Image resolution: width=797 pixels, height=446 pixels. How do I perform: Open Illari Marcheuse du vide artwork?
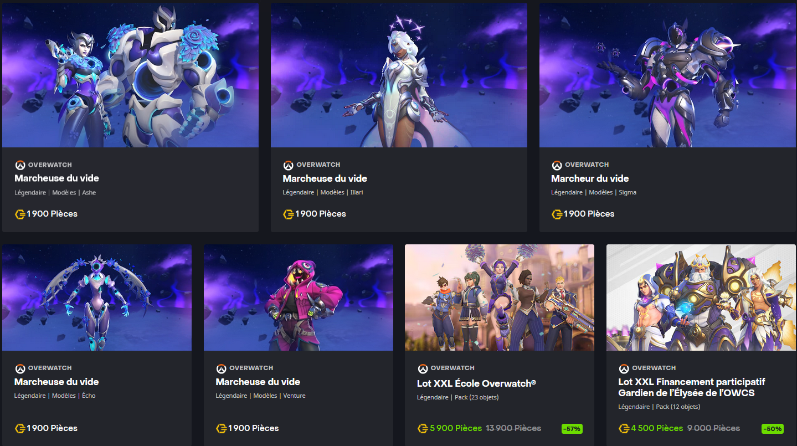[399, 75]
